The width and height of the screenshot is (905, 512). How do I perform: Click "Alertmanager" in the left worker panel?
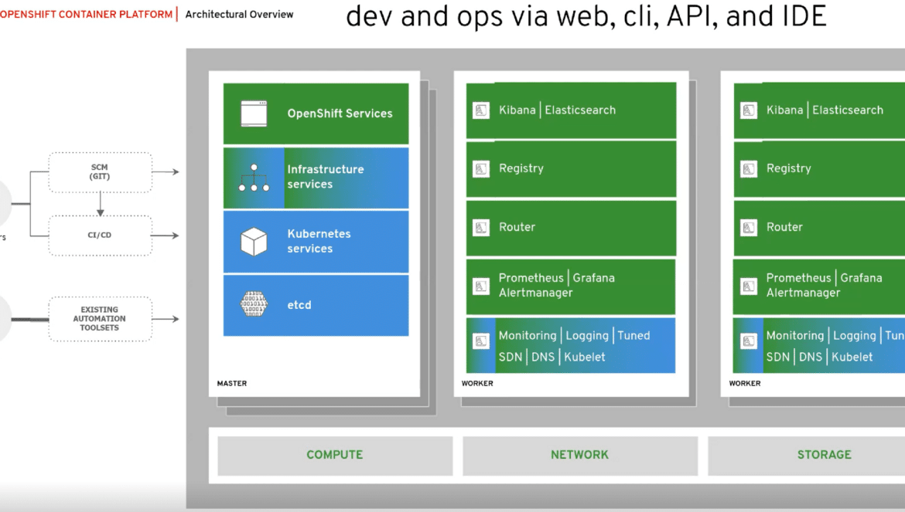coord(535,293)
